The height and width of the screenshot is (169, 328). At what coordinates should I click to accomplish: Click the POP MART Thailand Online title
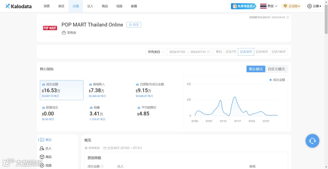[x=92, y=25]
